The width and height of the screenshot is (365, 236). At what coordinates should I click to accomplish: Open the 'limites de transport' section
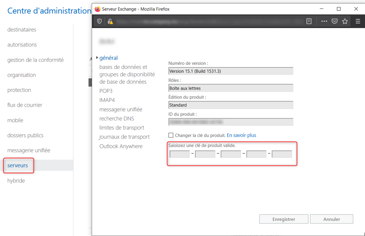122,128
